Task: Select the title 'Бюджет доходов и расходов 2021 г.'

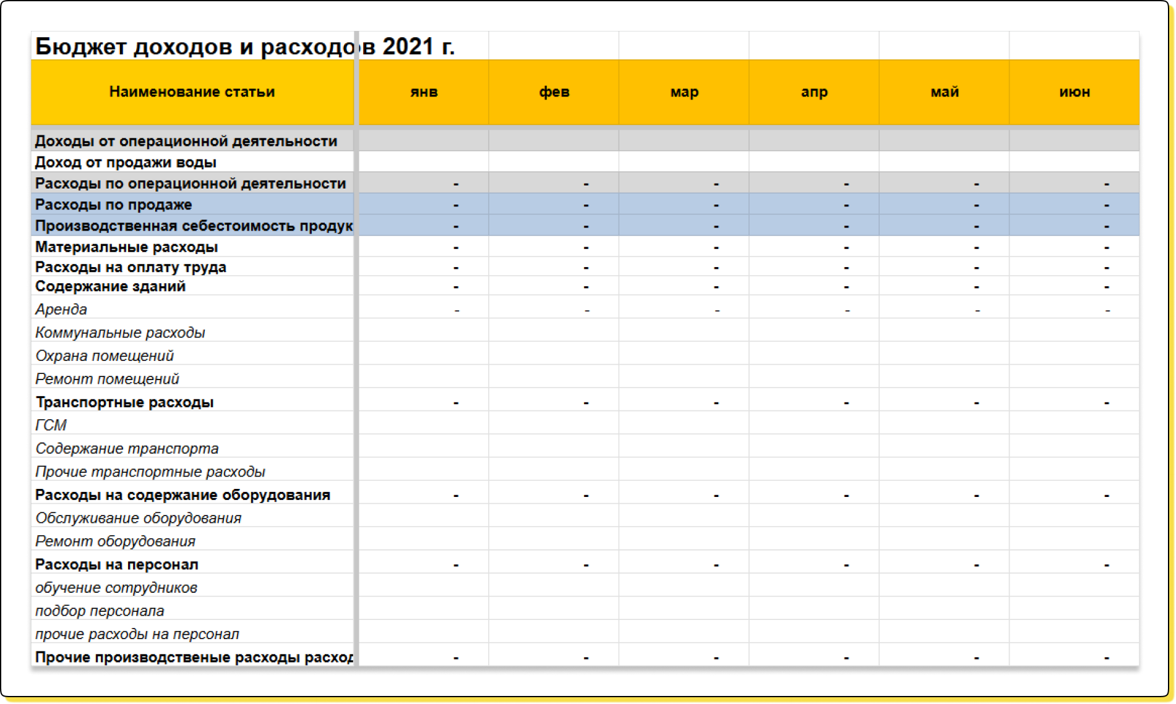Action: click(245, 46)
